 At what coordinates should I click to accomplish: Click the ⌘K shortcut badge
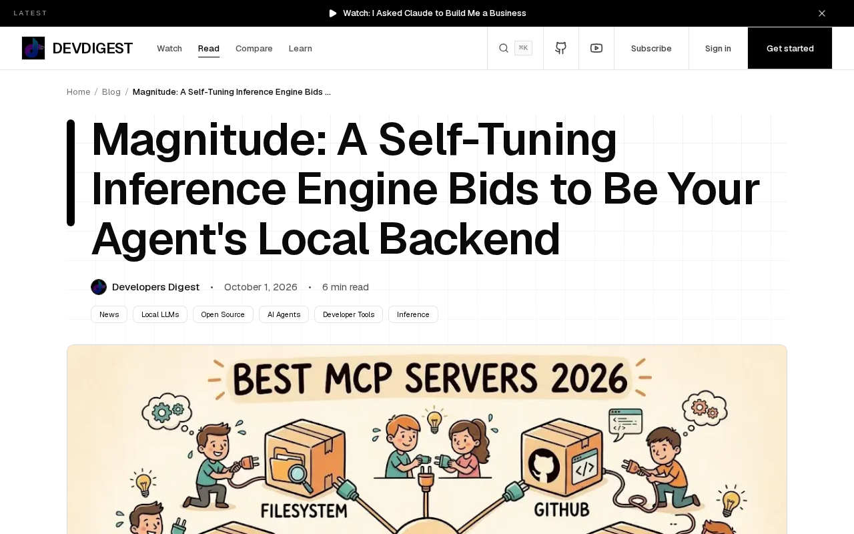tap(523, 48)
